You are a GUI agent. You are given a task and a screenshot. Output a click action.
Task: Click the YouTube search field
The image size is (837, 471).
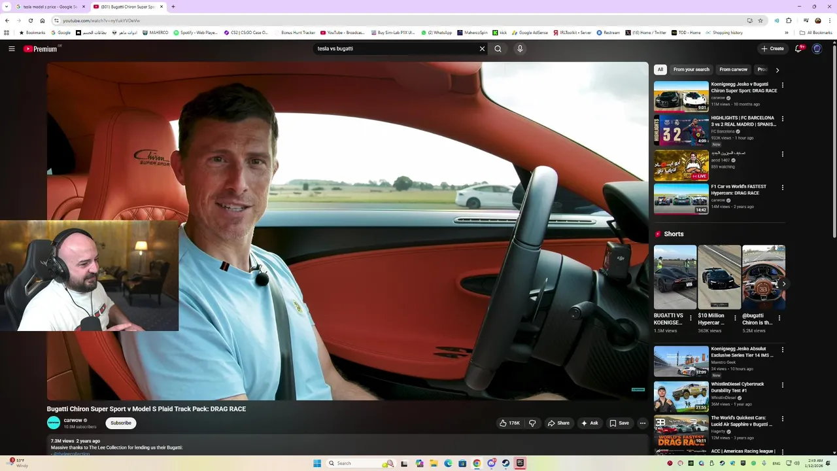pos(397,48)
